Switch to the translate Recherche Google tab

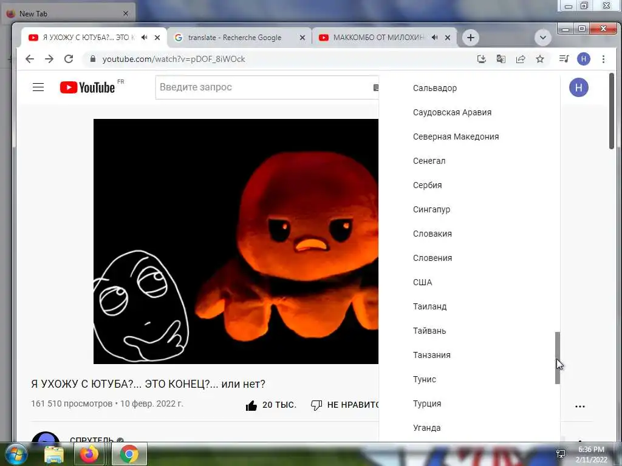(x=240, y=38)
